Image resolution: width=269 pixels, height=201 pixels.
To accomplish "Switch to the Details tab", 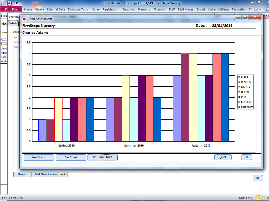I will [13, 23].
